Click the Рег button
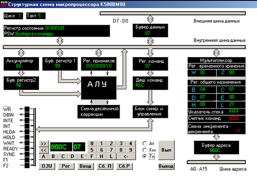The height and width of the screenshot is (181, 257). (x=66, y=166)
